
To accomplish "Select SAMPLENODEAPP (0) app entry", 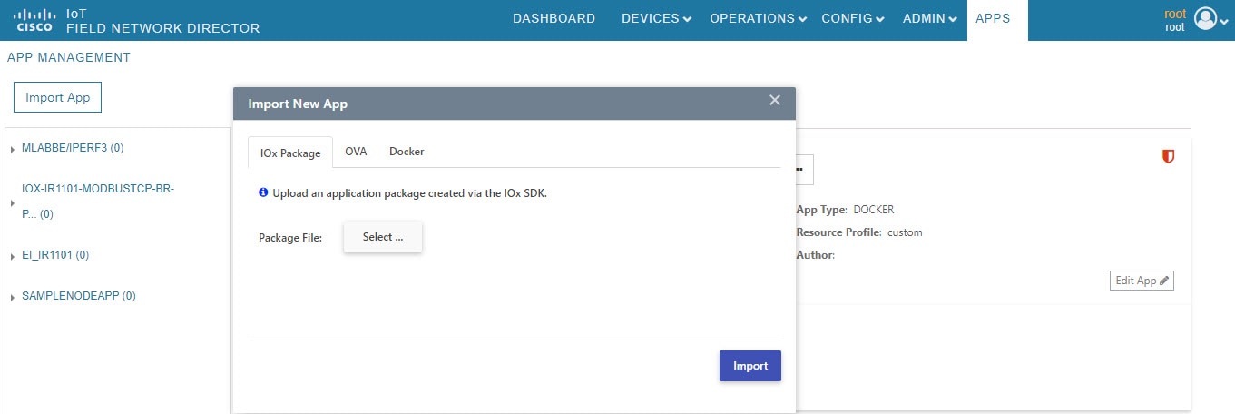I will 79,296.
